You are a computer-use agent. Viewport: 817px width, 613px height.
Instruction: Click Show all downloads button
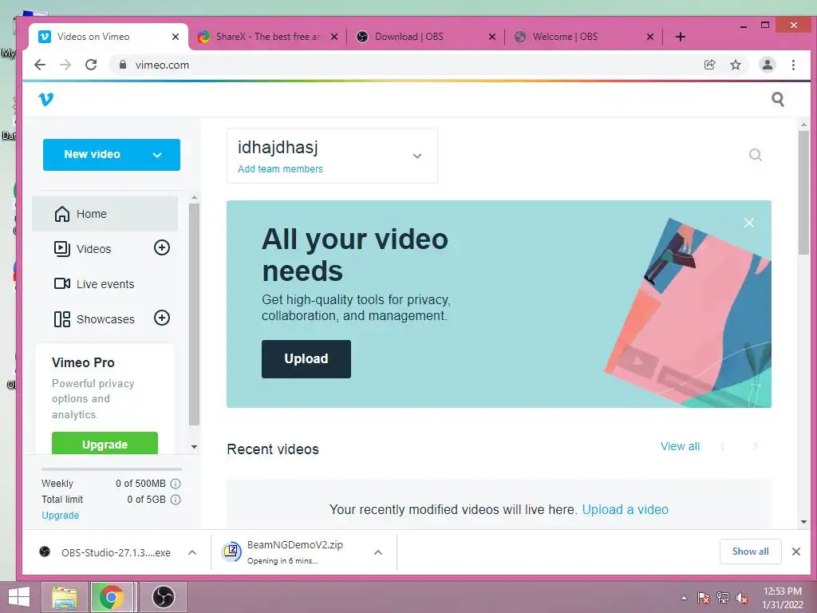750,552
